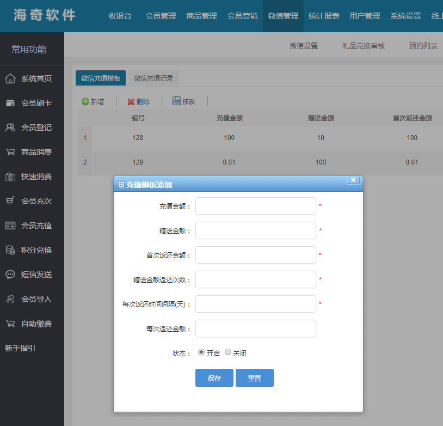Click the 系统首页 home icon in sidebar
443x426 pixels.
10,78
